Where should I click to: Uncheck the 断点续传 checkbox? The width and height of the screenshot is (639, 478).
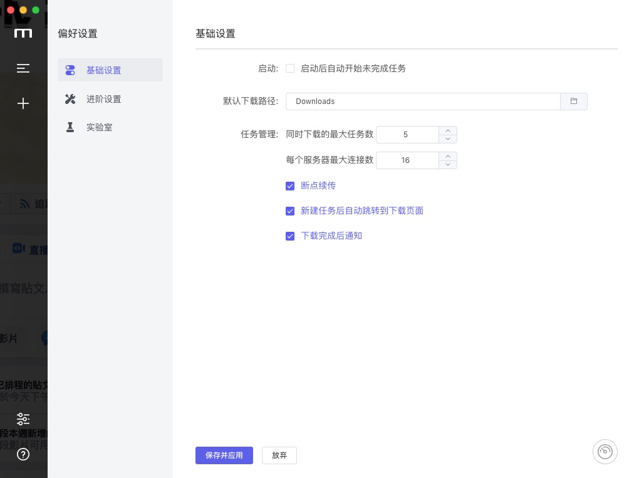[290, 186]
